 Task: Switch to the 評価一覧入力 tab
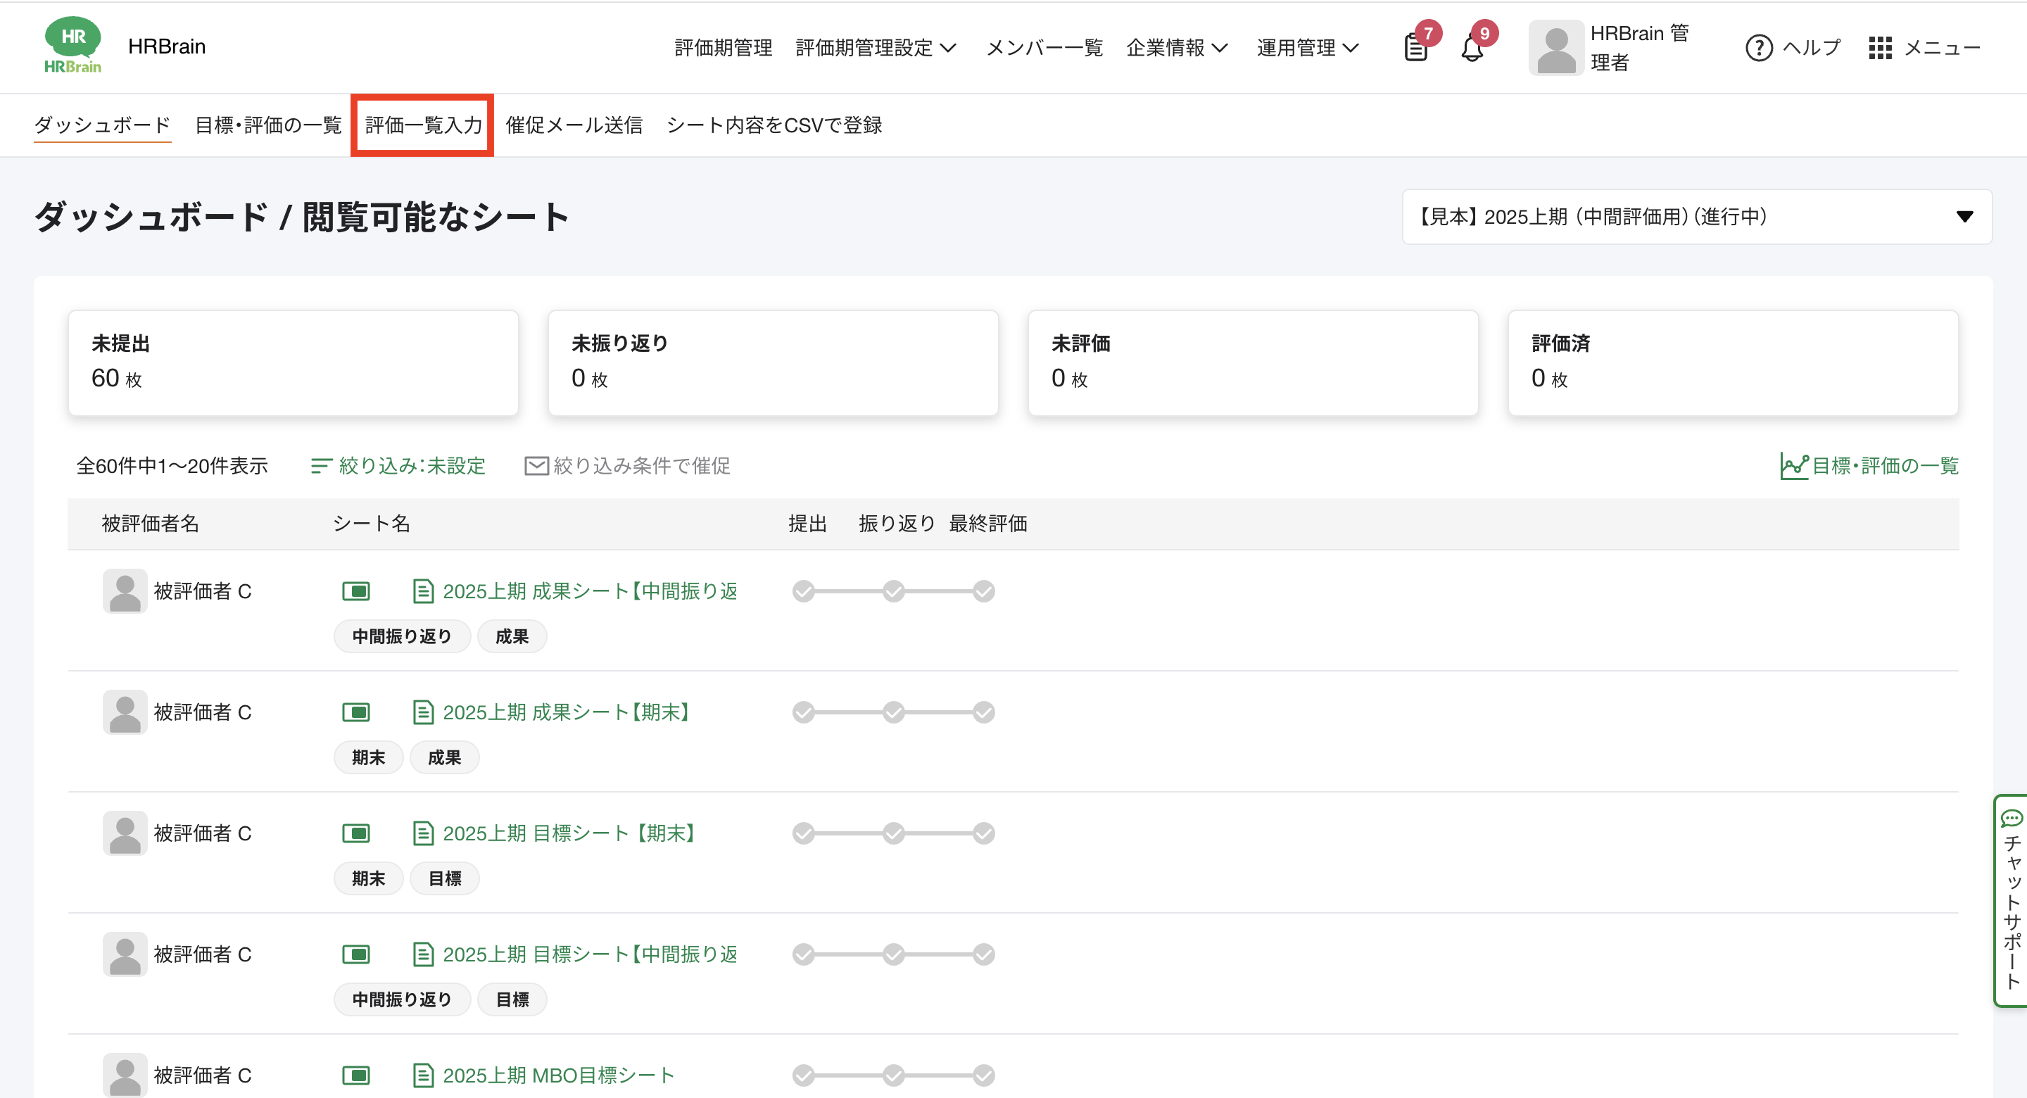click(x=422, y=125)
